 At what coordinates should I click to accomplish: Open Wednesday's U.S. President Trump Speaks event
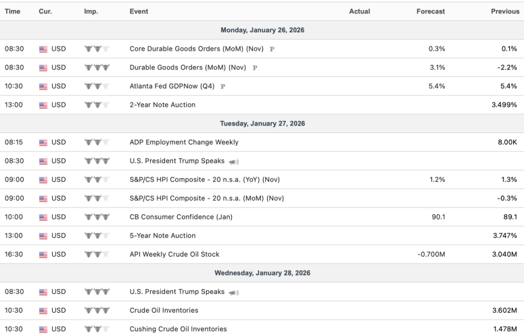tap(176, 292)
